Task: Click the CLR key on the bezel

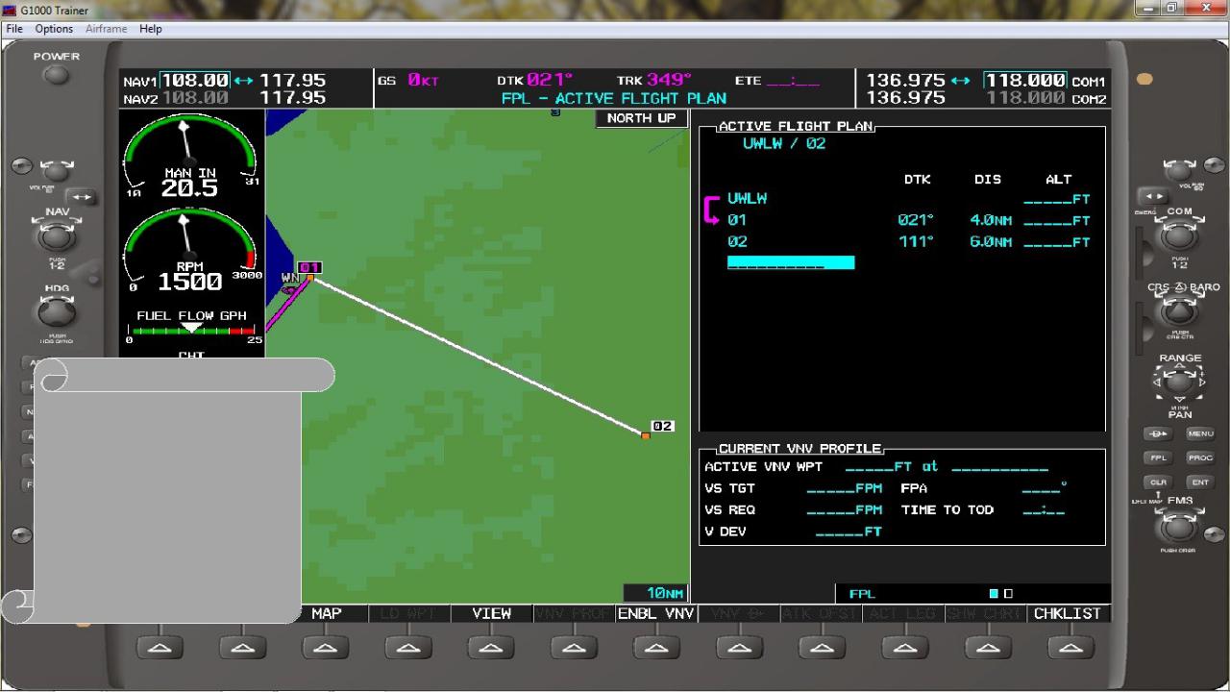Action: pyautogui.click(x=1159, y=482)
